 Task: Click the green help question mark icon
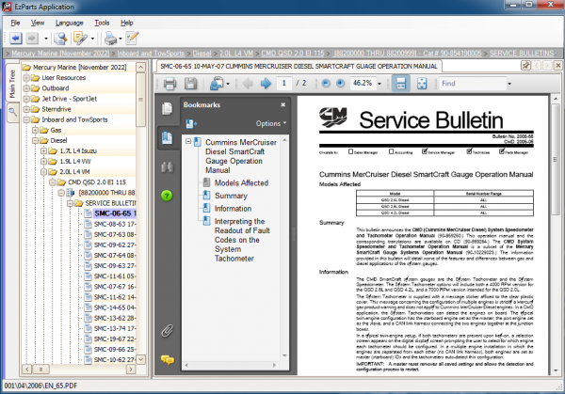(167, 195)
